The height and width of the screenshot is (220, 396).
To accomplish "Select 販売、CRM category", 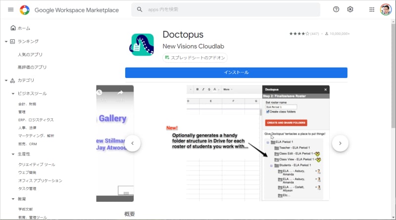I will [x=28, y=144].
